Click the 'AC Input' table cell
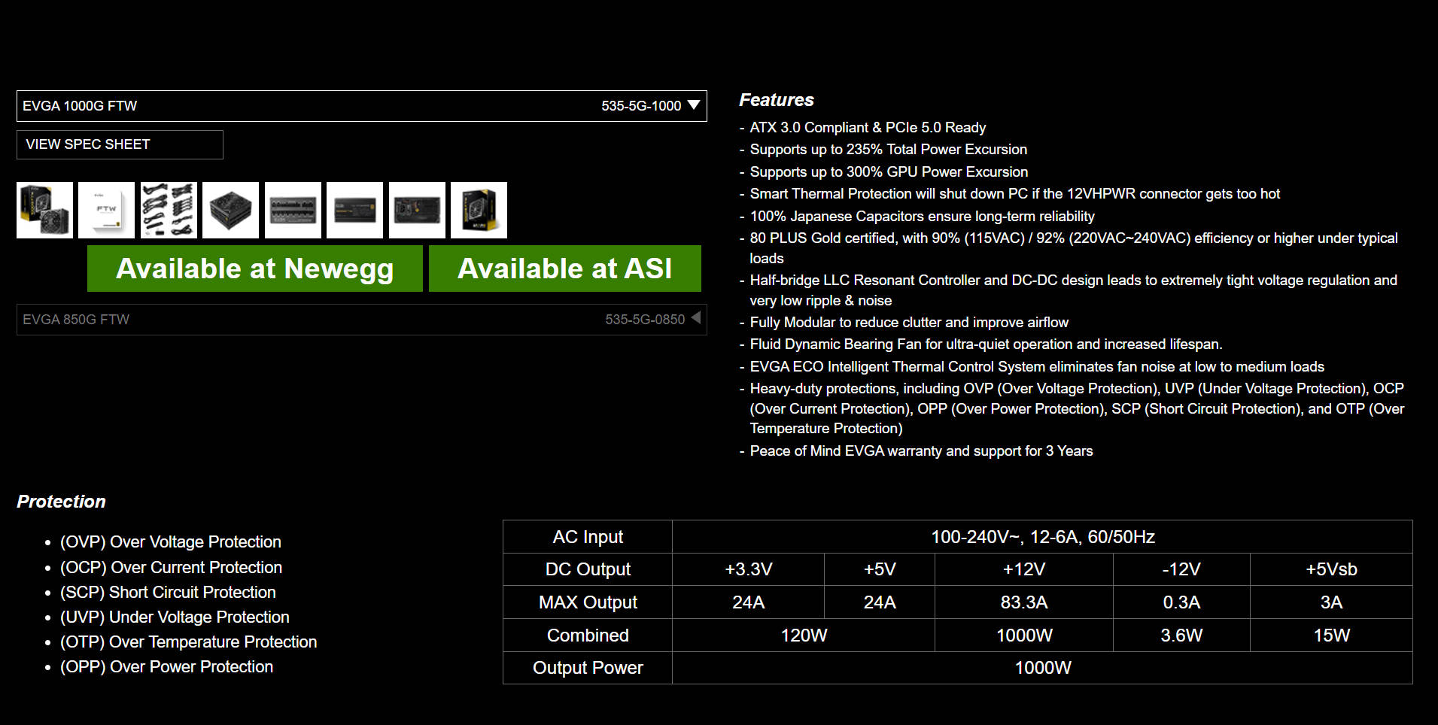The height and width of the screenshot is (725, 1438). [x=588, y=537]
